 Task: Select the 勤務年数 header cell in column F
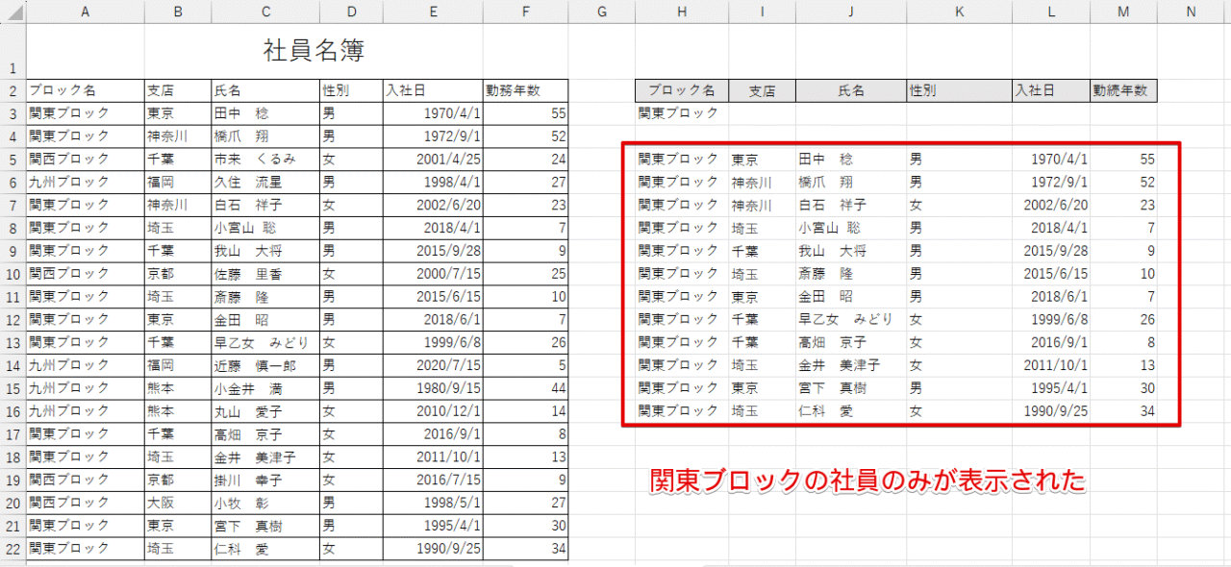click(x=525, y=91)
